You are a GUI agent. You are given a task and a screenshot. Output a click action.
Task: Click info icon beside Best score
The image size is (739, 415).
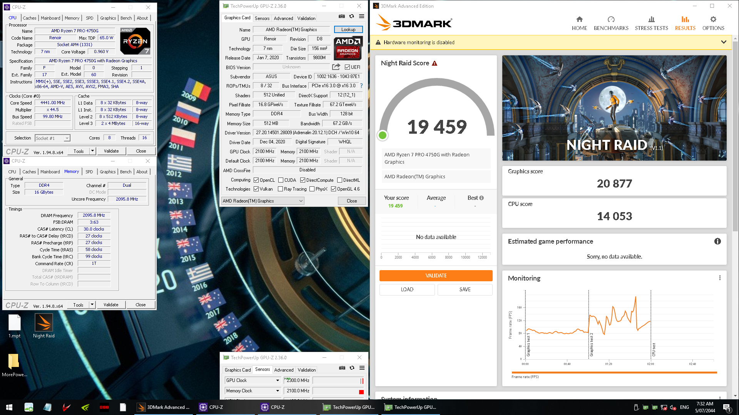coord(481,198)
